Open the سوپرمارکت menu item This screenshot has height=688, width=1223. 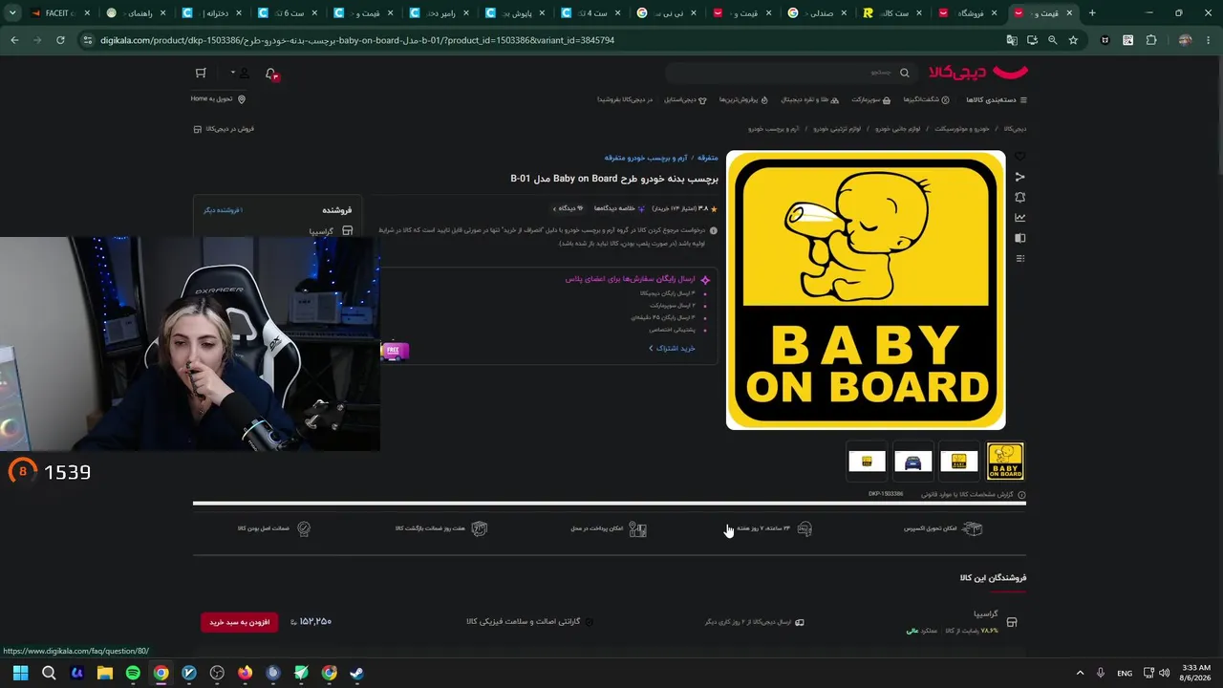pyautogui.click(x=870, y=100)
